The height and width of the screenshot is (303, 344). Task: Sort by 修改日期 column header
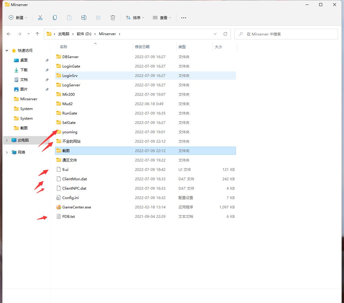(x=142, y=47)
